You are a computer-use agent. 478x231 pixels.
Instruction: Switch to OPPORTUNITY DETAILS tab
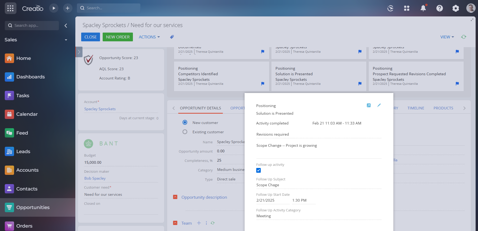(201, 108)
